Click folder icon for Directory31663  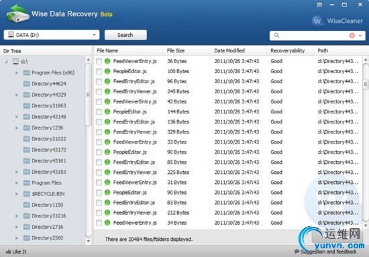point(27,105)
